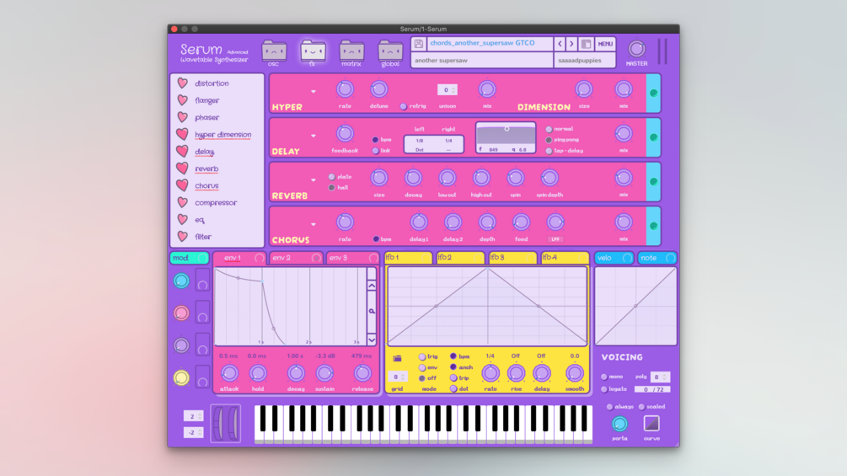
Task: Click envelope zoom magnifier icon
Action: [372, 312]
